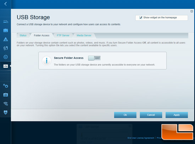Open the Troubleshooting medkit icon
The width and height of the screenshot is (195, 144).
coord(6,95)
